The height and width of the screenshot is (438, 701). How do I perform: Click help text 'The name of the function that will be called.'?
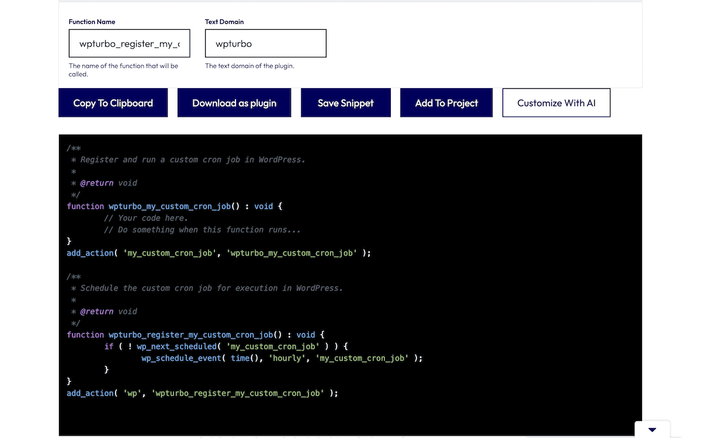(124, 70)
